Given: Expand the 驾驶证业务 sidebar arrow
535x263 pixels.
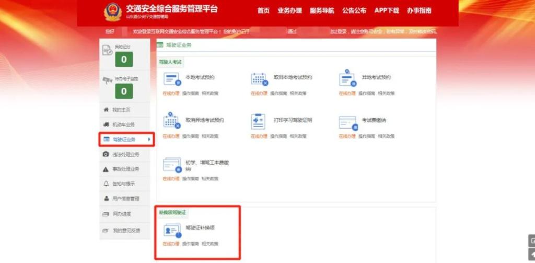Looking at the screenshot, I should click(x=149, y=140).
